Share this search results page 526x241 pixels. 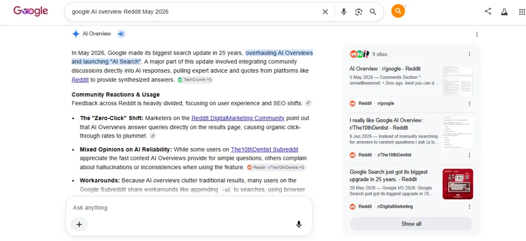pyautogui.click(x=488, y=11)
